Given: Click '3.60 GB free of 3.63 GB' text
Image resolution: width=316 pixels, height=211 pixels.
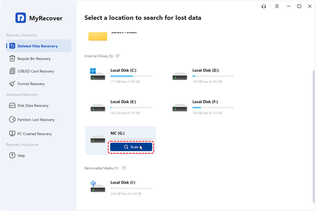Looking at the screenshot, I should click(126, 194).
